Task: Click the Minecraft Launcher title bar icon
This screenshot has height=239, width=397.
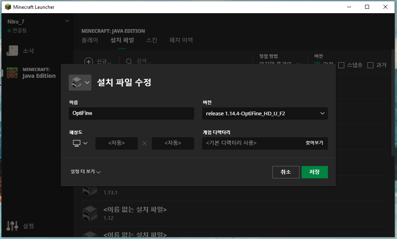Action: tap(8, 7)
